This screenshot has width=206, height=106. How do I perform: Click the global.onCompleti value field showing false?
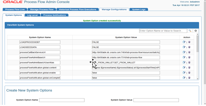126,78
